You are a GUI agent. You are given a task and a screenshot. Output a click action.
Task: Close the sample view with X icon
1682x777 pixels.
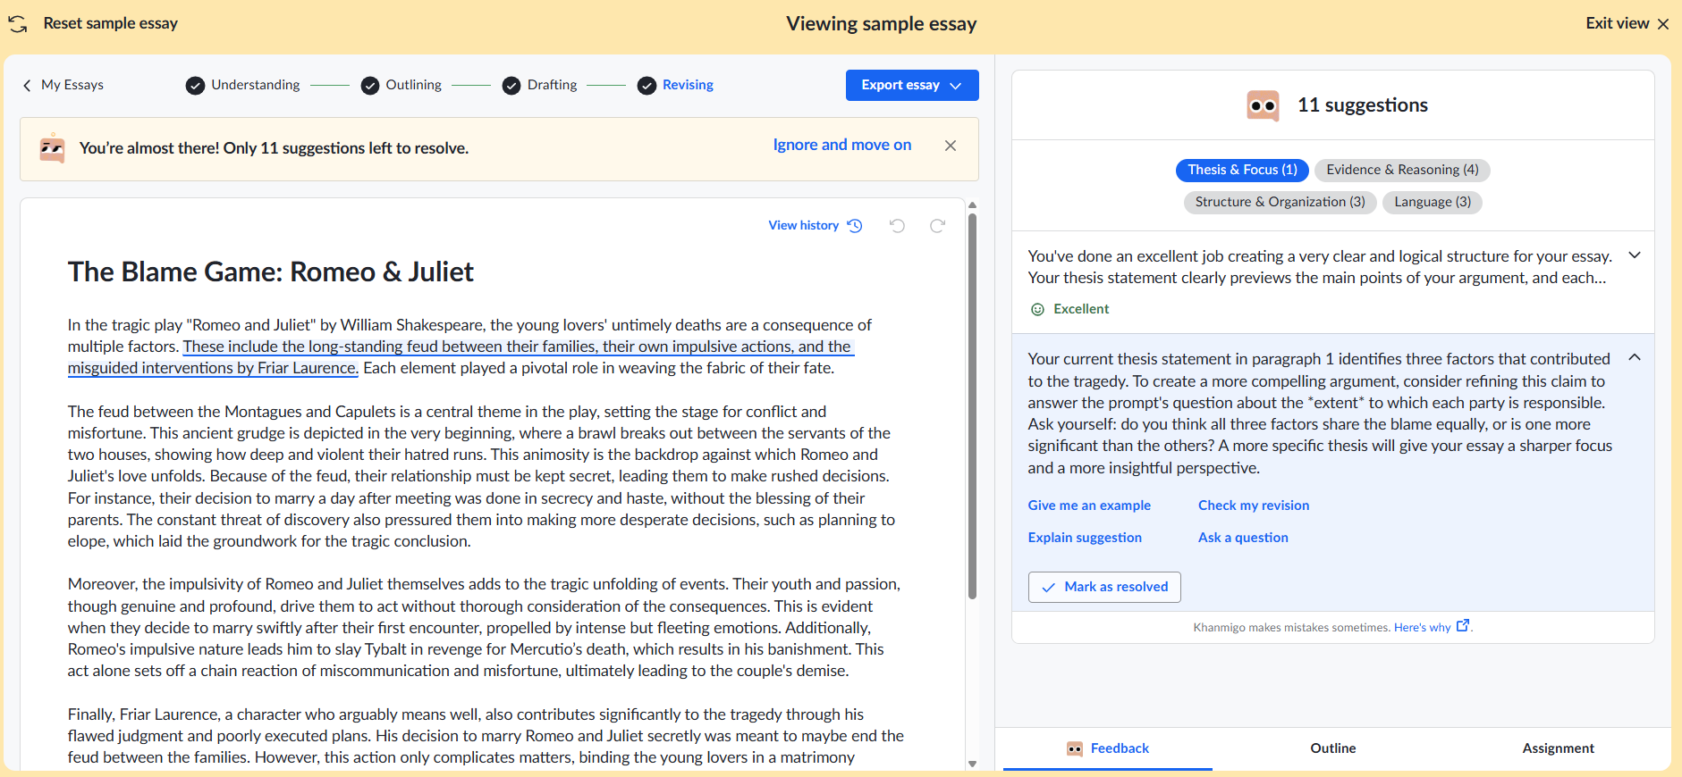pyautogui.click(x=1663, y=24)
